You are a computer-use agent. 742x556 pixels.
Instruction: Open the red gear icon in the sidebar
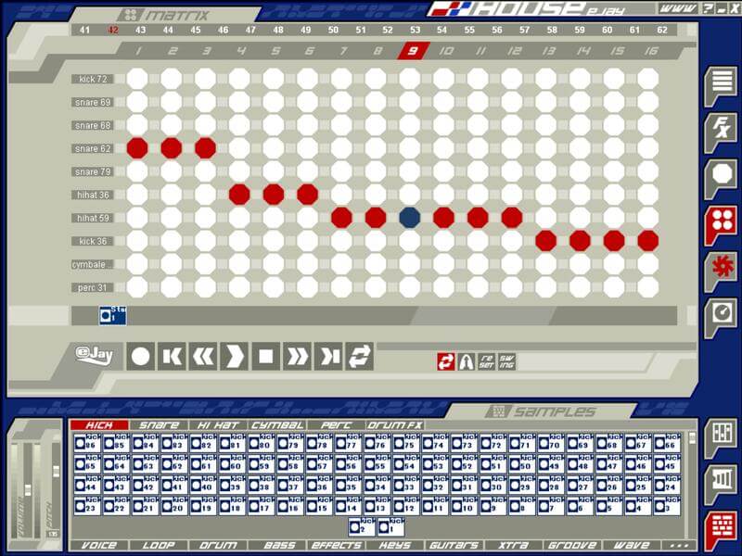point(719,267)
